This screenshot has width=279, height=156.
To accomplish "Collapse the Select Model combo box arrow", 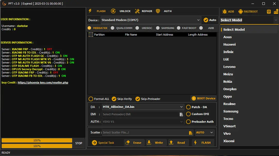I will [276, 20].
